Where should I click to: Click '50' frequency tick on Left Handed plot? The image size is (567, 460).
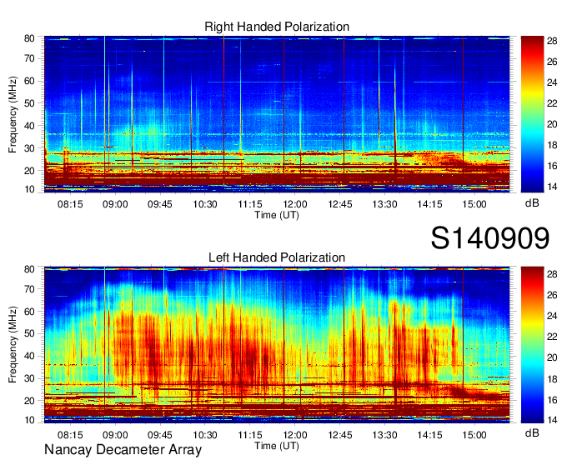(29, 333)
